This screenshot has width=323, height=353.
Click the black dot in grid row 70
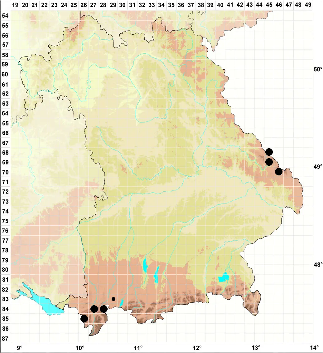[x=279, y=172]
